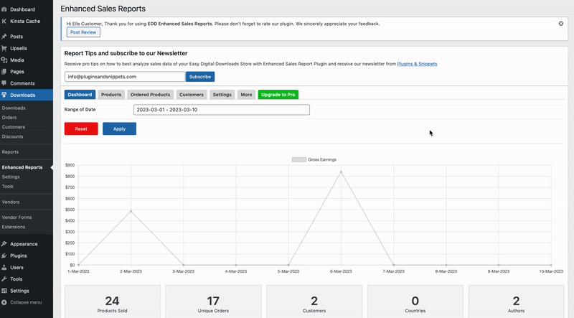Click the Post Review button
This screenshot has height=318, width=574.
(x=83, y=32)
